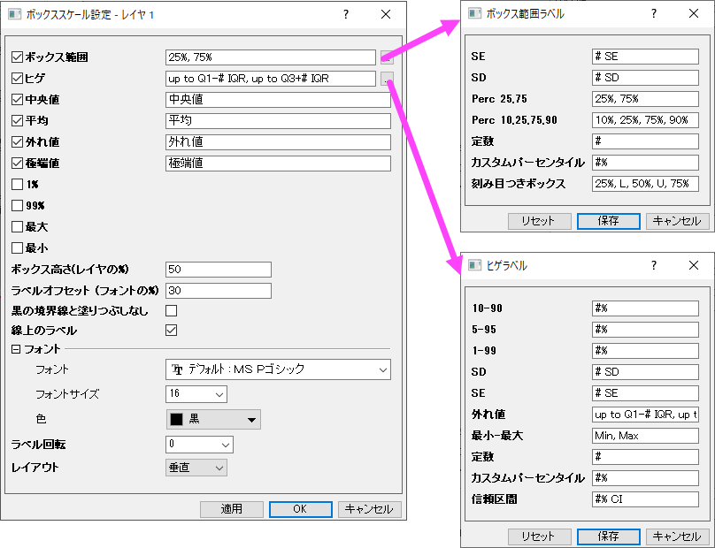Click the 定数 field in ボックス範囲ラベル
The height and width of the screenshot is (548, 715).
(x=645, y=141)
